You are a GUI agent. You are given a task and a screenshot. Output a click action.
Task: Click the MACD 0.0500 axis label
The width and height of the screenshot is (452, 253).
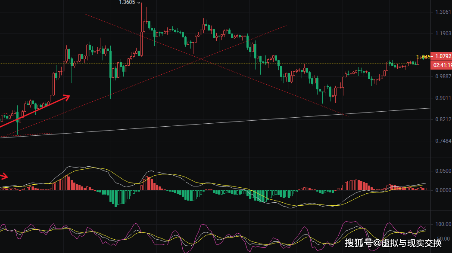[x=443, y=171]
